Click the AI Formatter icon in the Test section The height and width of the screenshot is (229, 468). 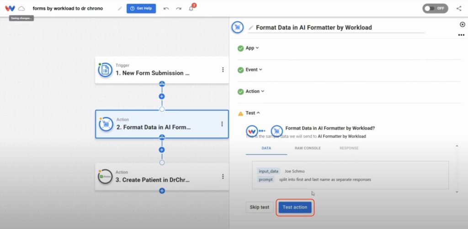click(x=277, y=131)
